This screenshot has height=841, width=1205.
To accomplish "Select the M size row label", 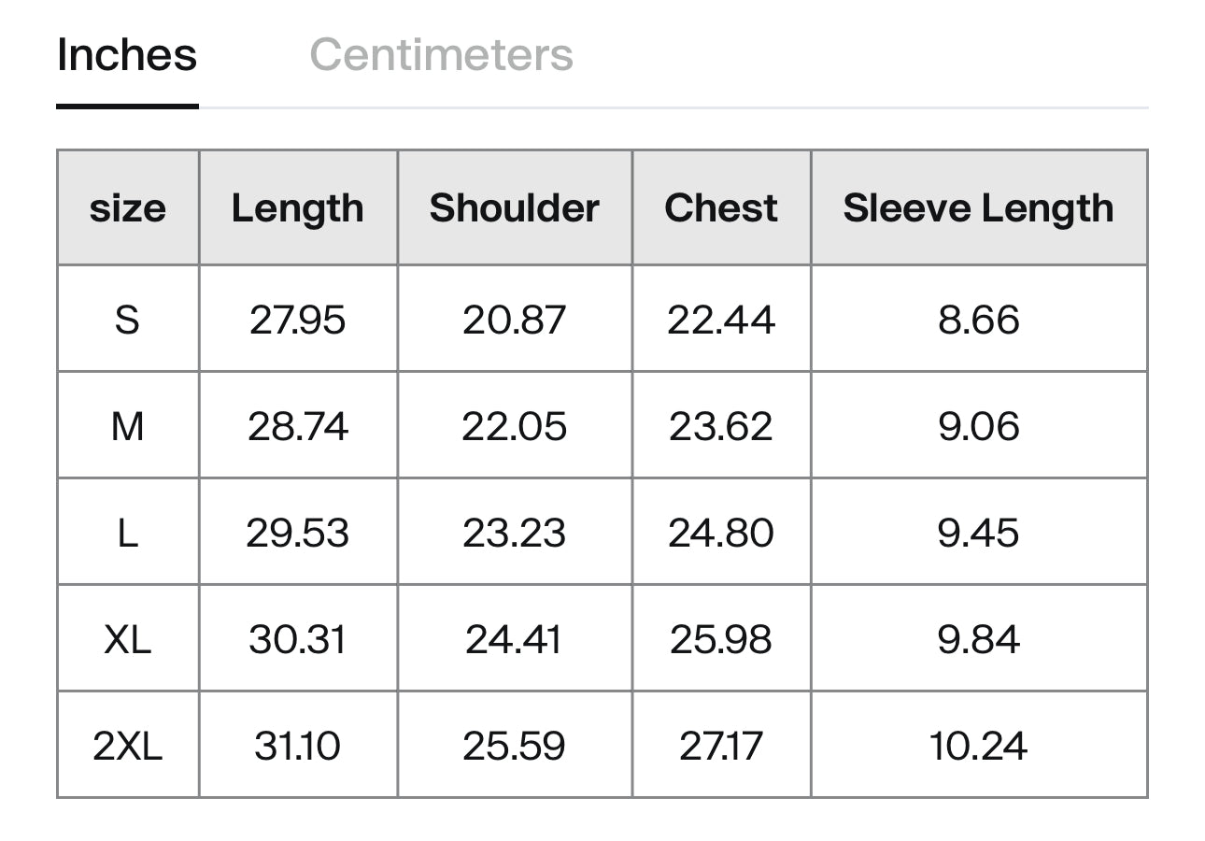I will 128,426.
